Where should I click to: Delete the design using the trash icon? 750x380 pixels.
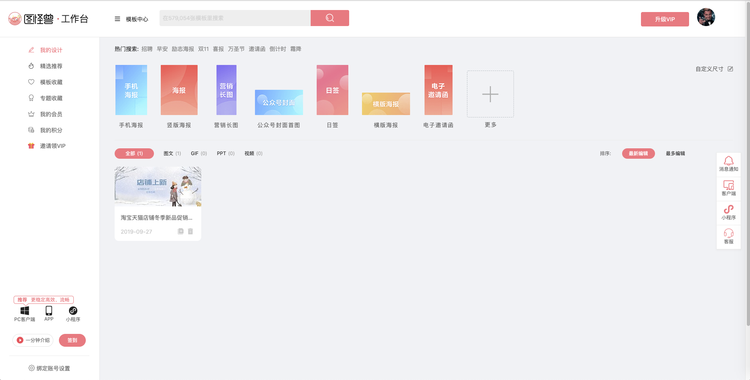(190, 231)
